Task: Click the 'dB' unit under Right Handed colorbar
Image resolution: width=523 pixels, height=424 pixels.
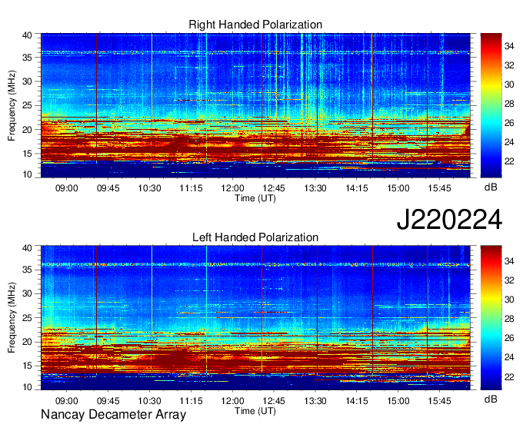Action: pos(491,187)
